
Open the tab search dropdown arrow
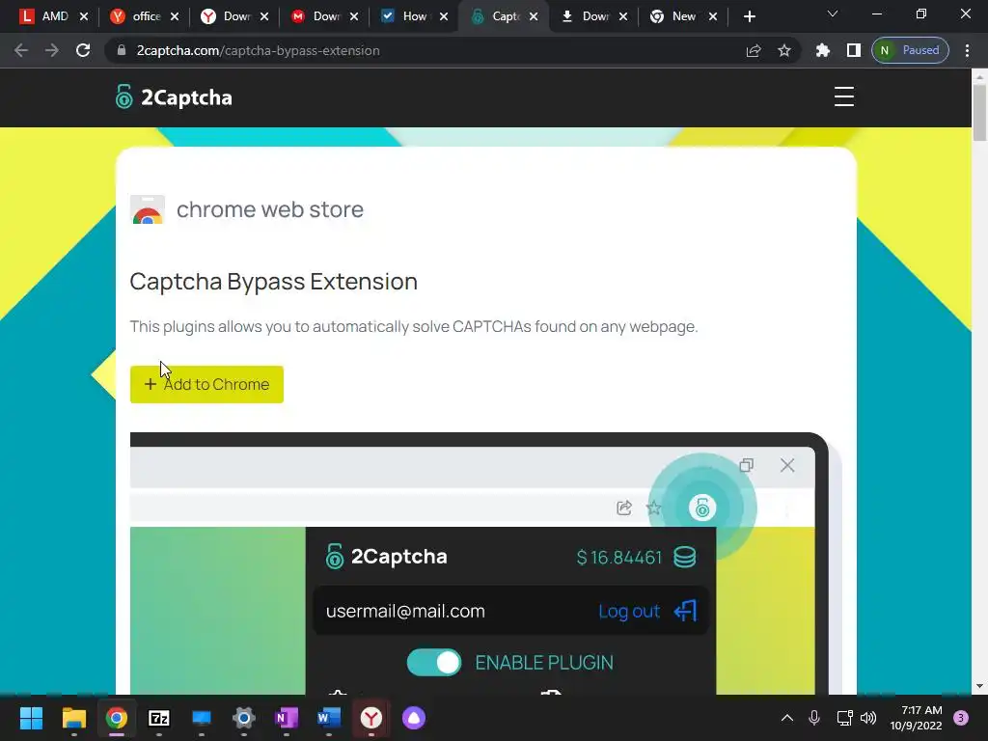833,14
